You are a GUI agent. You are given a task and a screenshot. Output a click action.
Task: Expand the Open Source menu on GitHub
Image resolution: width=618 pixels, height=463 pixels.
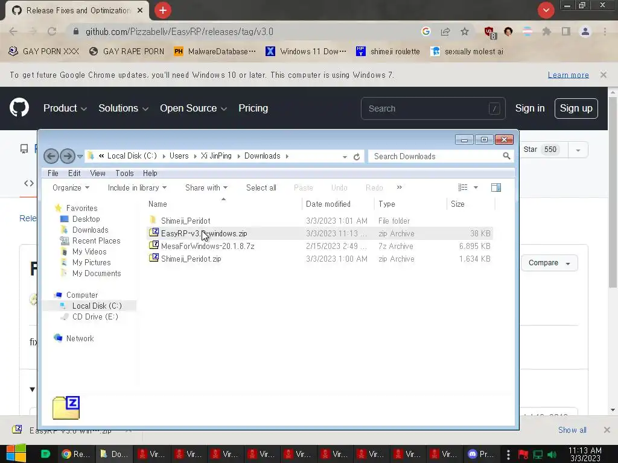pos(193,109)
